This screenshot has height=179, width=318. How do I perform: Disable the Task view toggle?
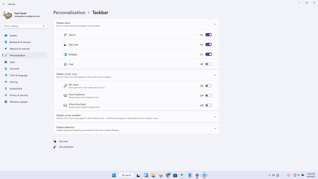(209, 45)
